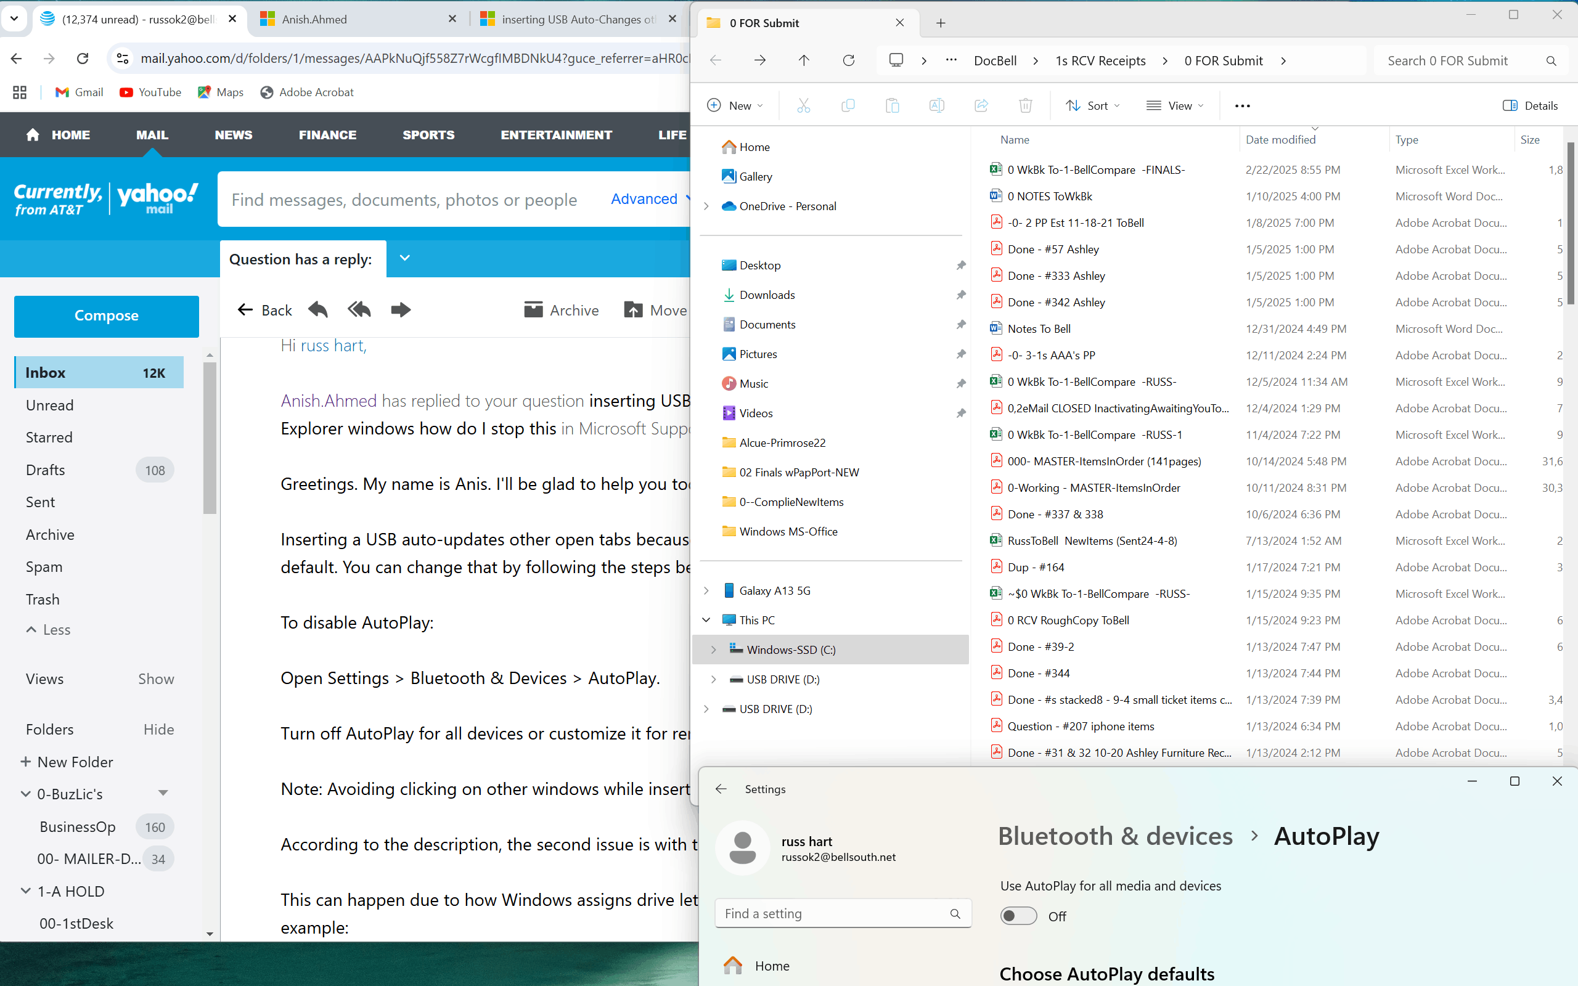This screenshot has height=986, width=1578.
Task: Click the Advanced search link
Action: coord(644,199)
